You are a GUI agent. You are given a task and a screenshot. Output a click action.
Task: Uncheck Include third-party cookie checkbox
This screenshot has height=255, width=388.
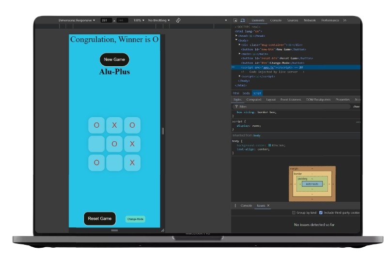pos(321,212)
